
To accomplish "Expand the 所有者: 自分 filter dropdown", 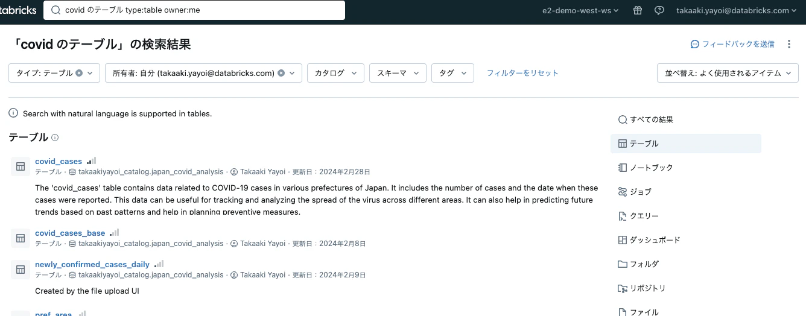I will click(292, 73).
